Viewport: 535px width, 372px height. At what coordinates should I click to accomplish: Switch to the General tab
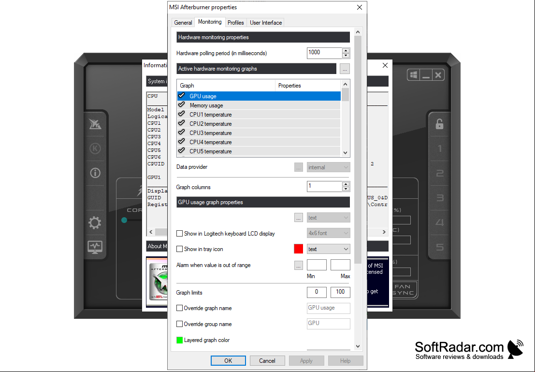coord(183,23)
